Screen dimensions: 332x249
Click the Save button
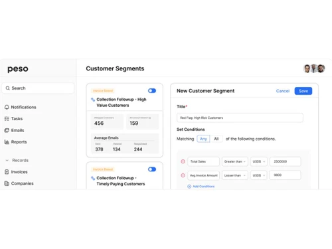click(303, 91)
